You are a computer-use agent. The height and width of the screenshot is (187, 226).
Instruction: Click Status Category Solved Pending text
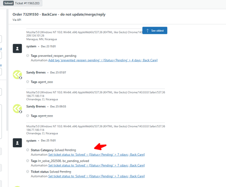coord(53,150)
